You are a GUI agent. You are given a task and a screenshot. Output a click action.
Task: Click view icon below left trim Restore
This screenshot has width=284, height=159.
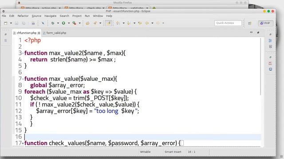[6, 41]
